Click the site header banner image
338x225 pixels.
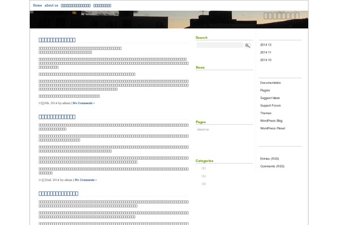[169, 20]
